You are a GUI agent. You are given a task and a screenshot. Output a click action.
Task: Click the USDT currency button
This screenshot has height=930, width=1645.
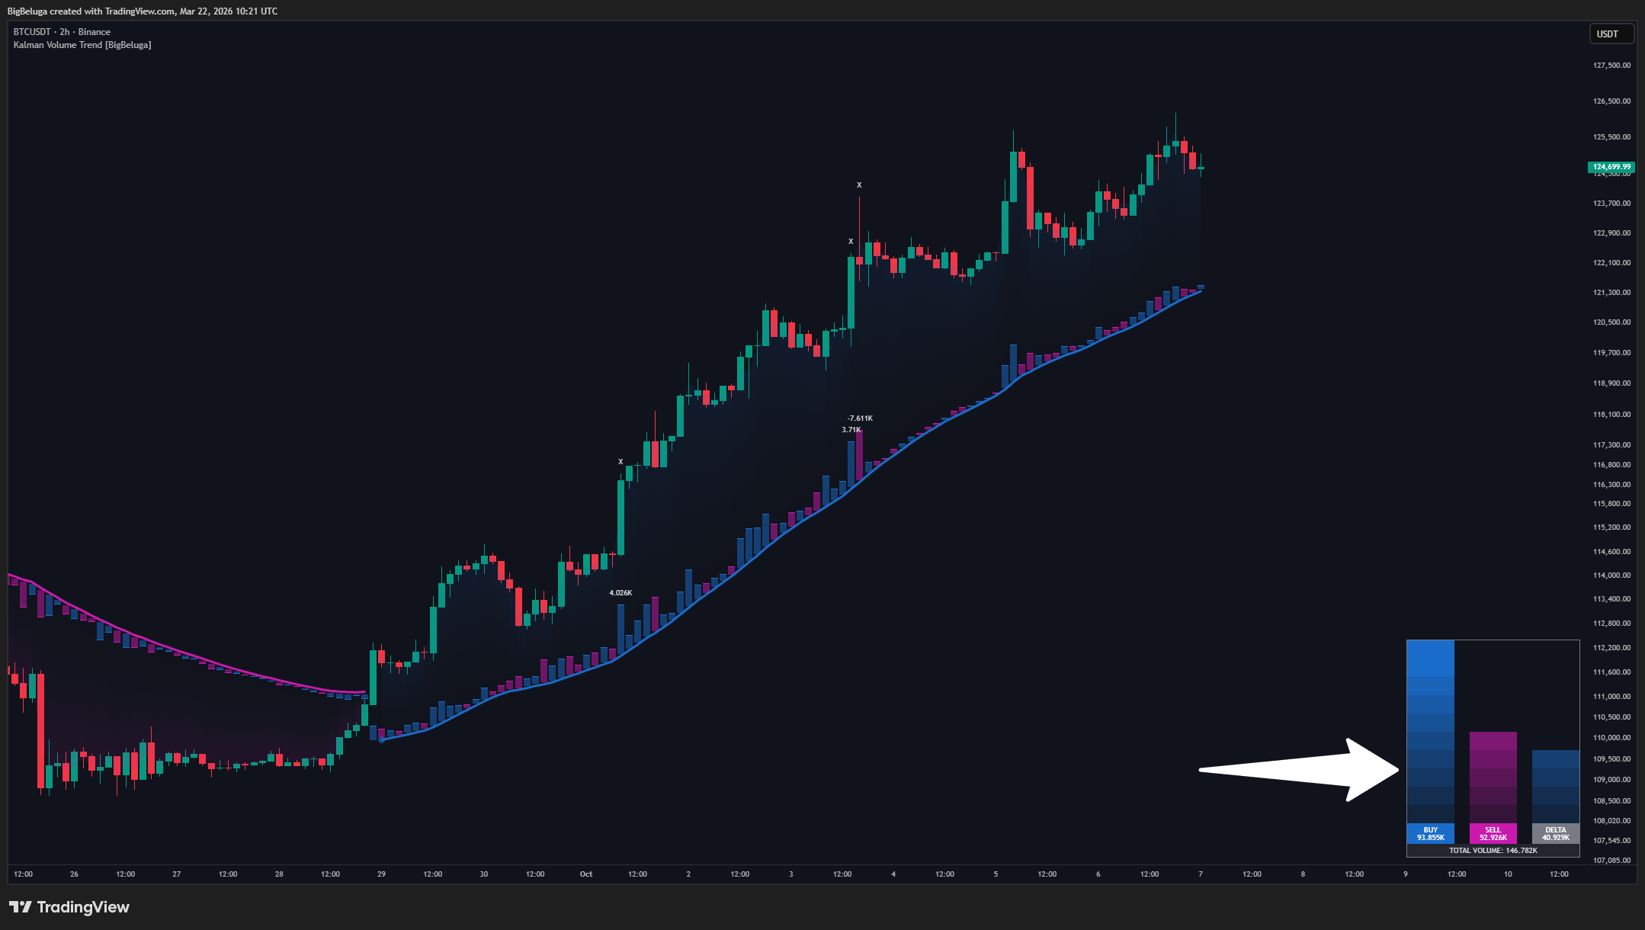click(1611, 34)
